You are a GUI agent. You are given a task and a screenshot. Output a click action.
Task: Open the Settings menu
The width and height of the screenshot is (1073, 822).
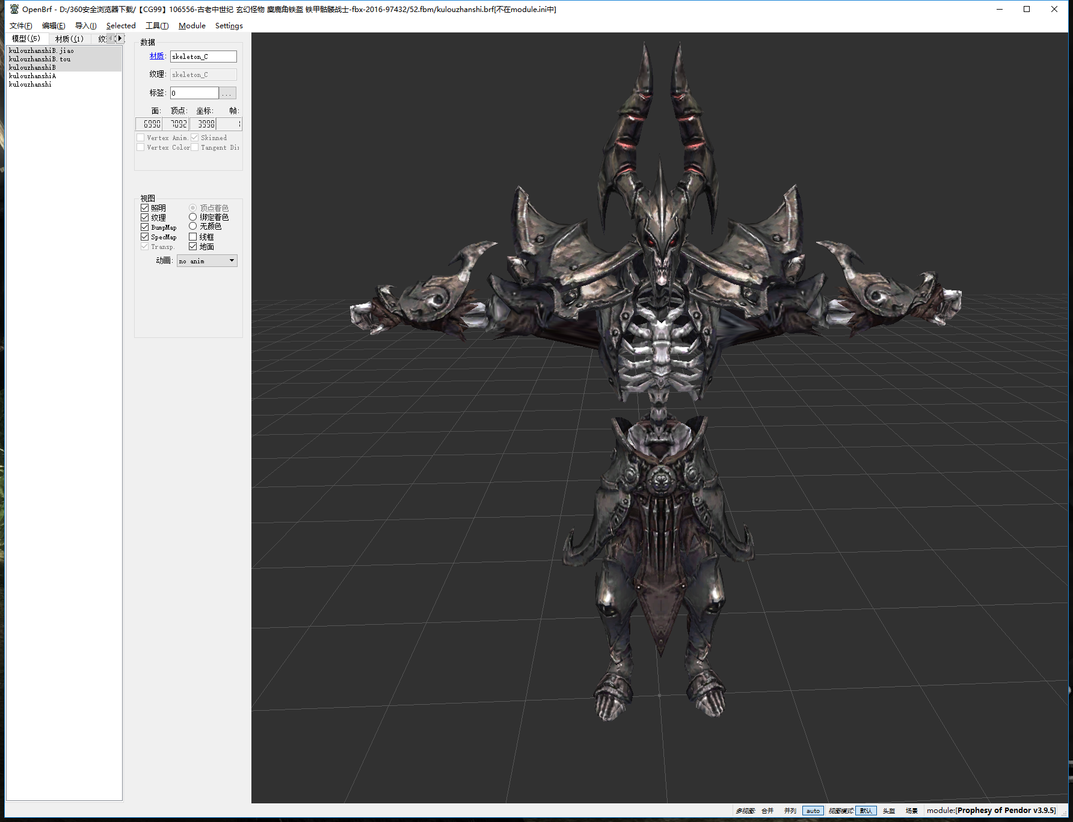click(229, 26)
